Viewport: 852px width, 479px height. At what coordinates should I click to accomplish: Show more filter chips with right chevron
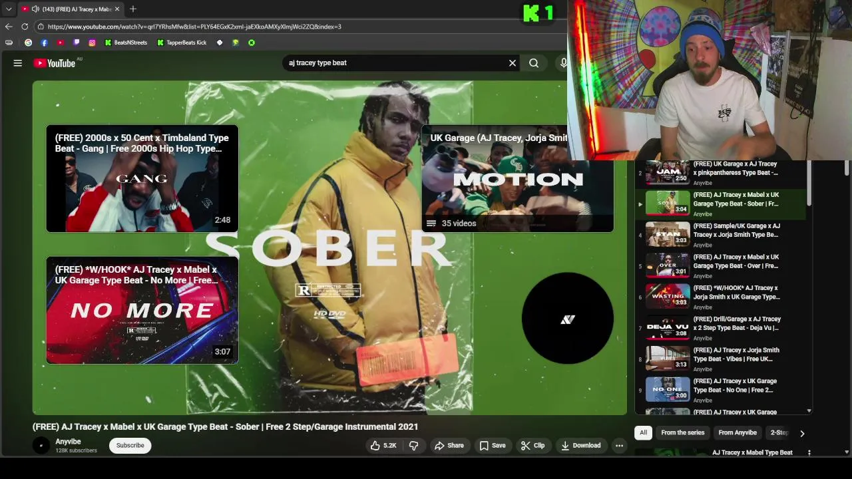(802, 433)
